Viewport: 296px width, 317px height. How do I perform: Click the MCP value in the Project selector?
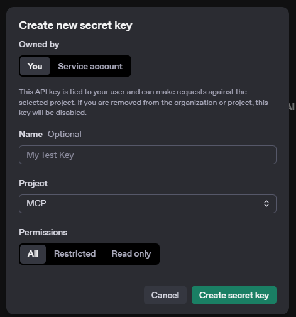36,203
